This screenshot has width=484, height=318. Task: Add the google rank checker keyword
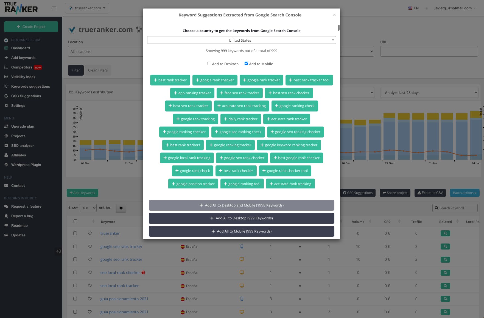(215, 80)
